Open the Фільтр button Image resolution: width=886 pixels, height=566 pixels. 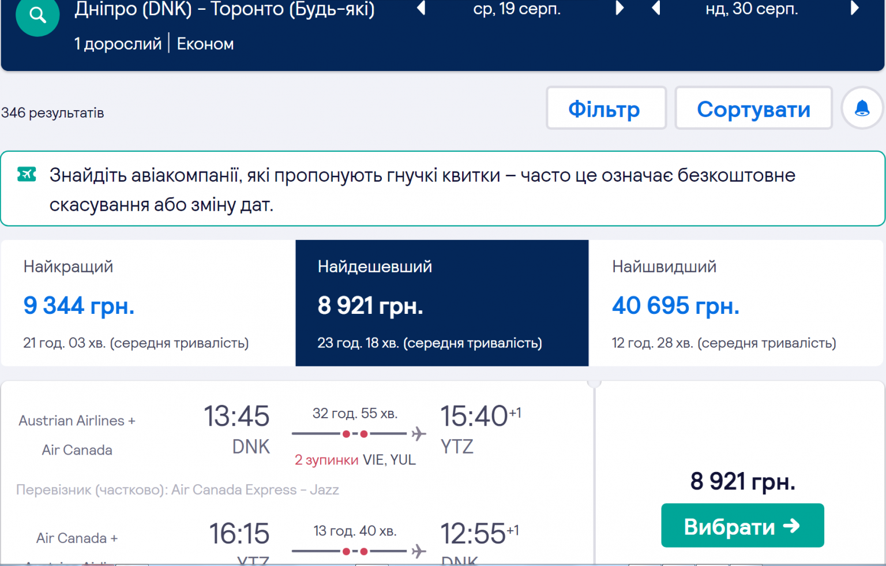point(606,108)
